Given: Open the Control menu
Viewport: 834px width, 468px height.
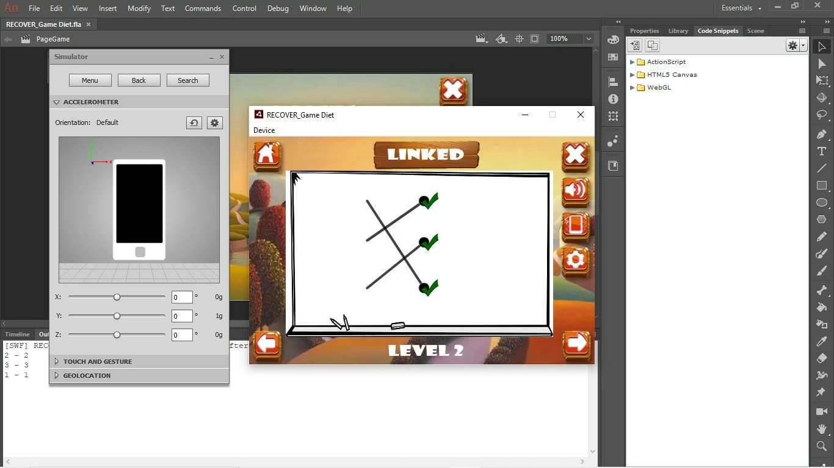Looking at the screenshot, I should tap(244, 9).
